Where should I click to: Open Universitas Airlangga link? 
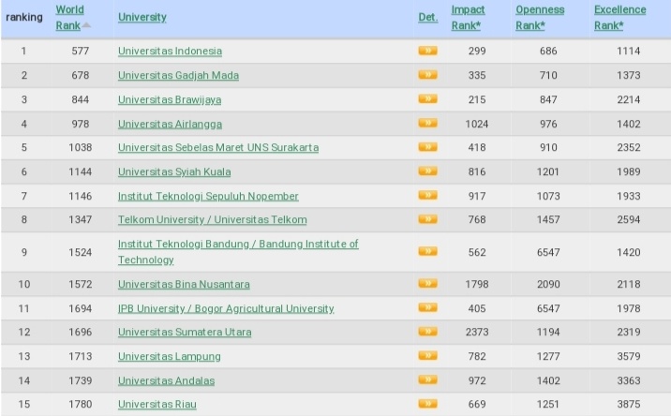tap(170, 124)
